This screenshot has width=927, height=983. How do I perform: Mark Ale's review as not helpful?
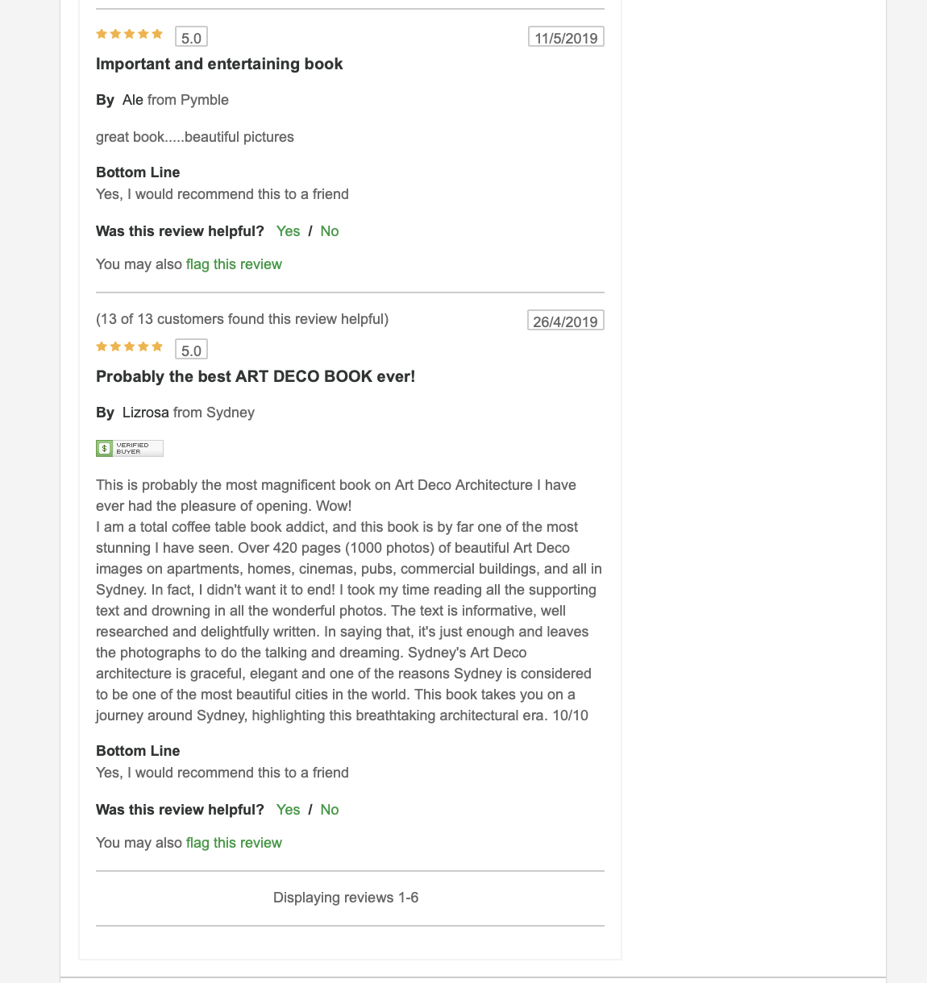pos(329,231)
